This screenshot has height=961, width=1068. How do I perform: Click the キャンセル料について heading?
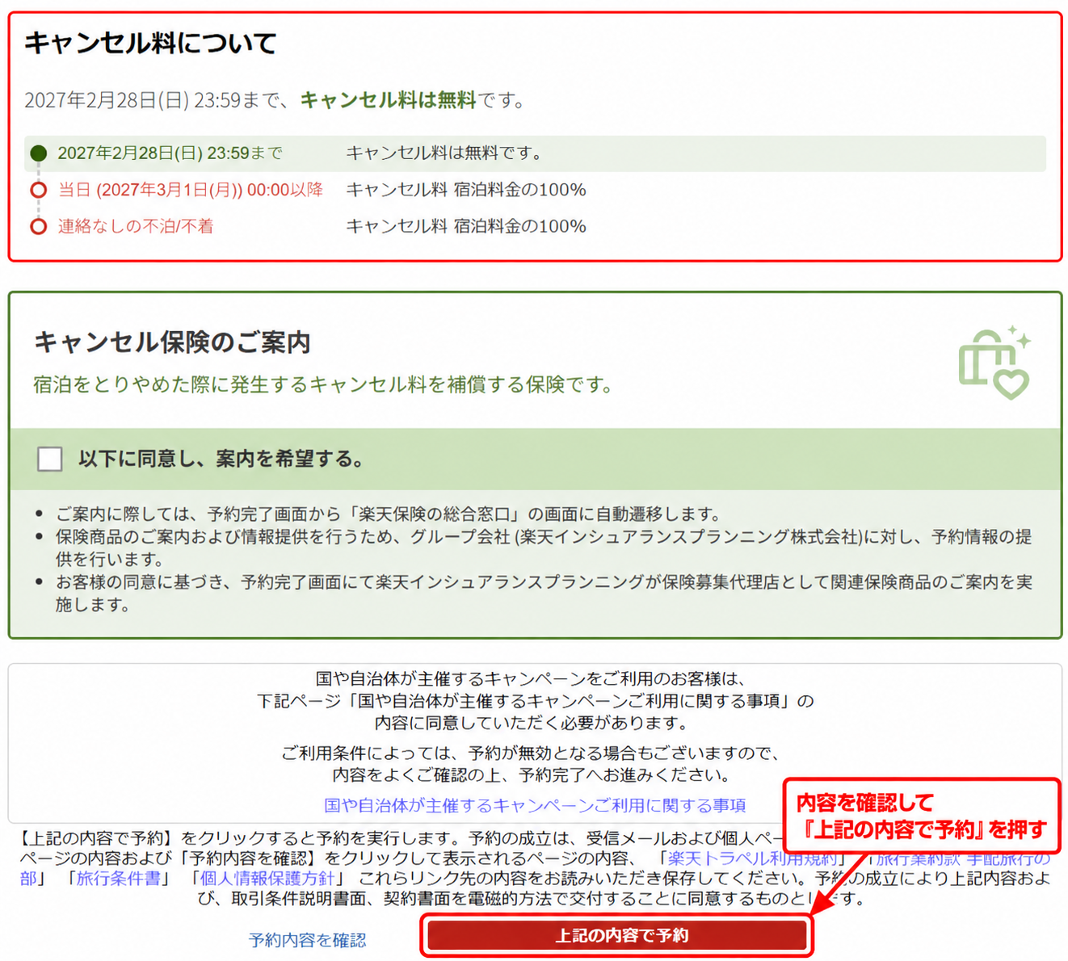click(x=150, y=43)
